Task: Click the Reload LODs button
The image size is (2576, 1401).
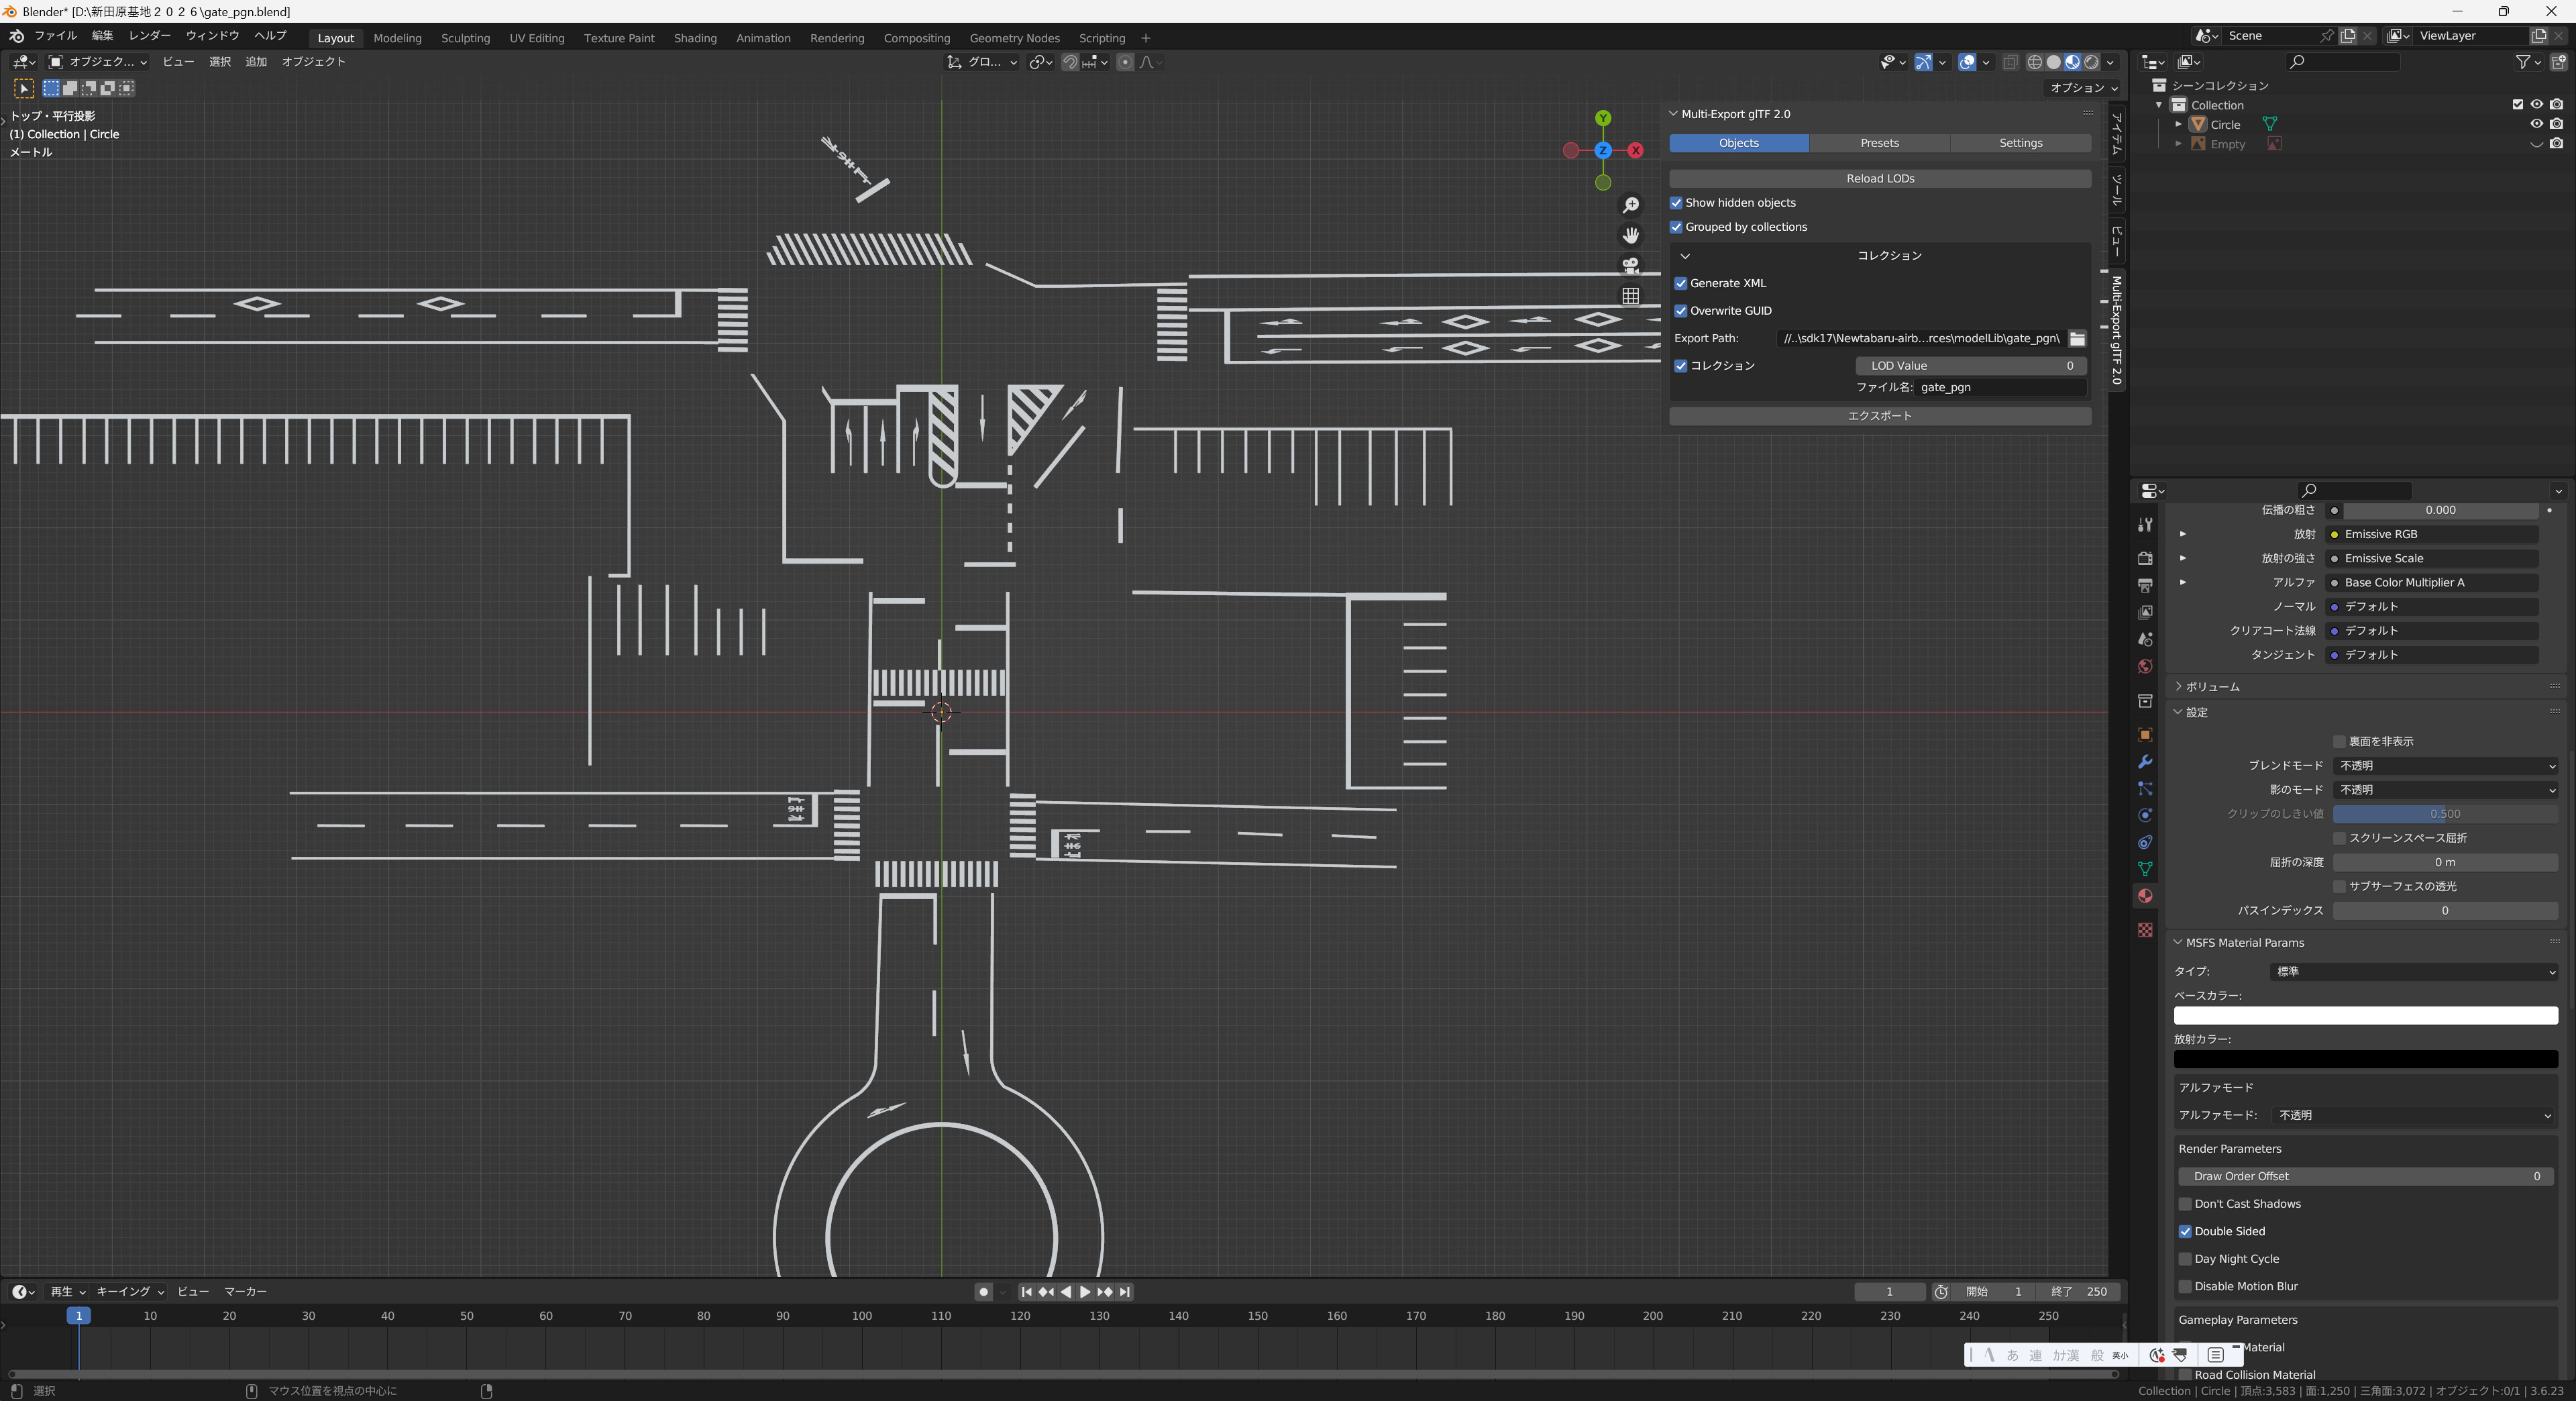Action: click(x=1880, y=179)
